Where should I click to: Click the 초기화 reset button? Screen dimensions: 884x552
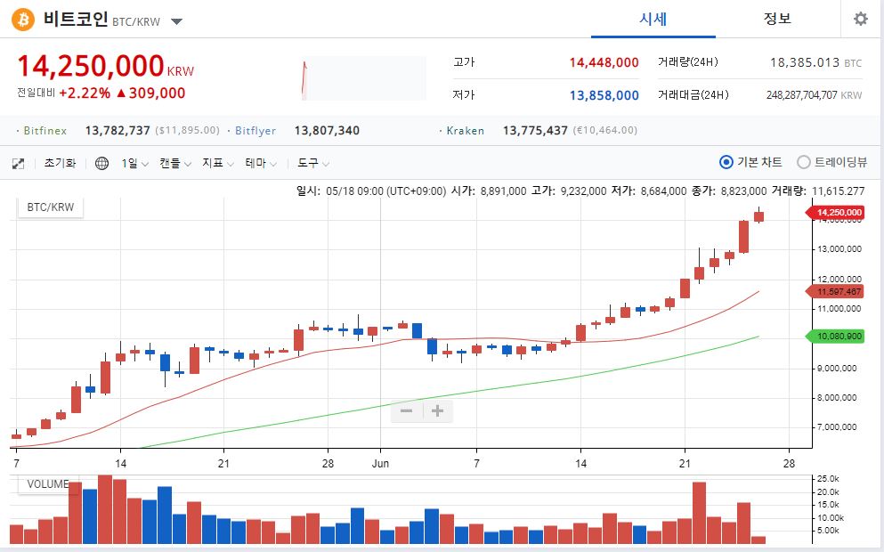(x=60, y=163)
